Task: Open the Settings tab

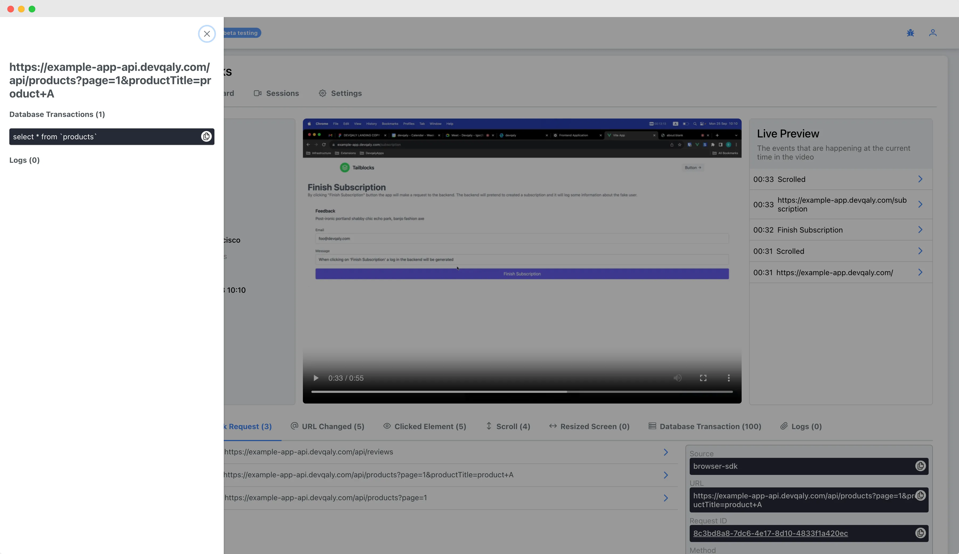Action: (340, 93)
